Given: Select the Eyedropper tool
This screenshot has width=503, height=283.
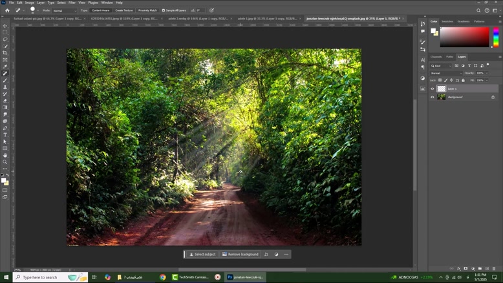Looking at the screenshot, I should point(5,67).
